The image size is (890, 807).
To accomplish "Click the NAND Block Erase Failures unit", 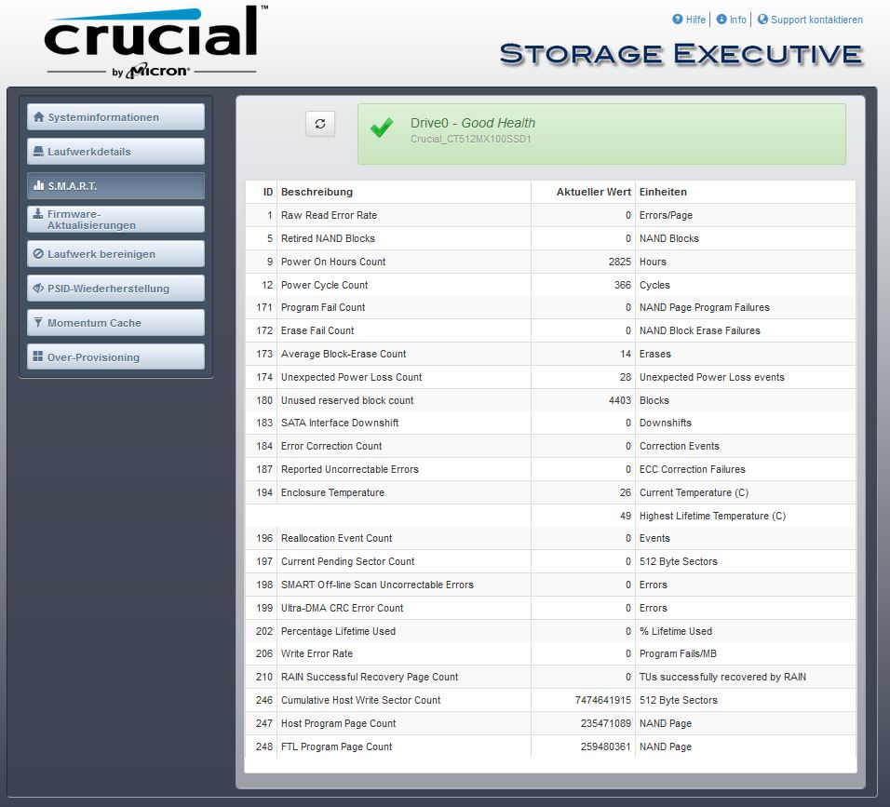I will coord(699,330).
